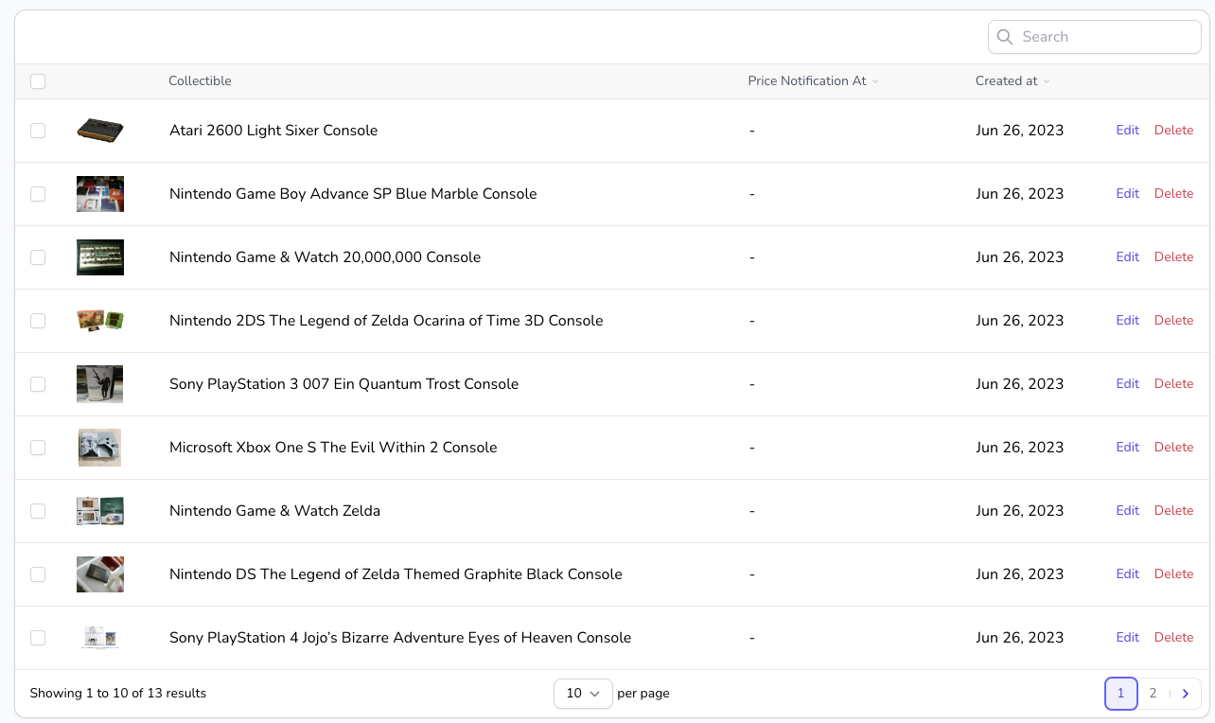Click the Search input field

click(1095, 37)
